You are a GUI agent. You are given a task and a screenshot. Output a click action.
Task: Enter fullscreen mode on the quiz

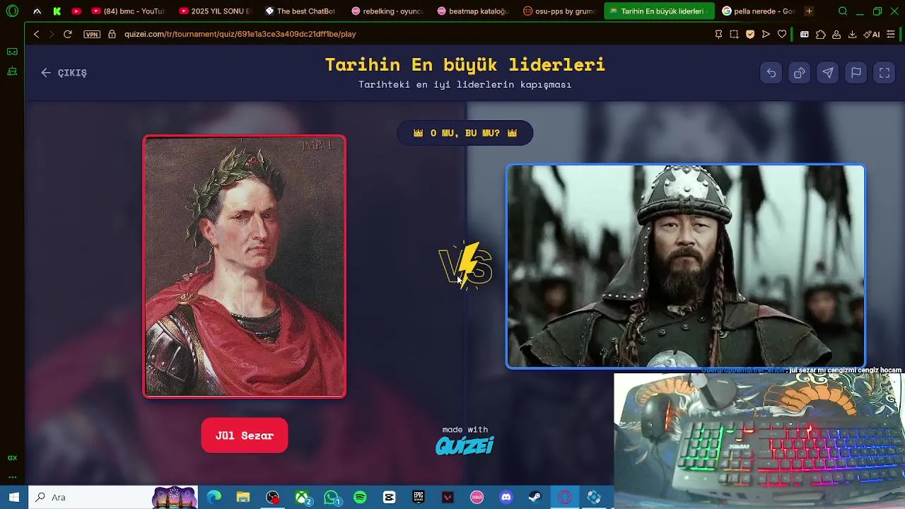(x=884, y=73)
